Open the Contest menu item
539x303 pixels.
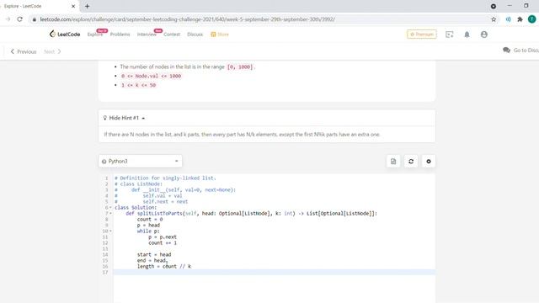point(172,35)
